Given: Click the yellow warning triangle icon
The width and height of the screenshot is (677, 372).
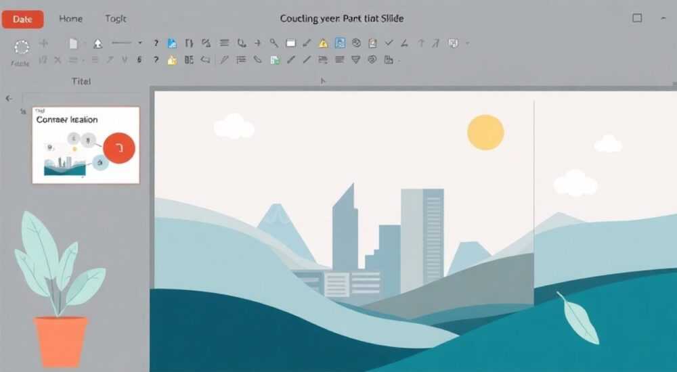Looking at the screenshot, I should pos(324,43).
